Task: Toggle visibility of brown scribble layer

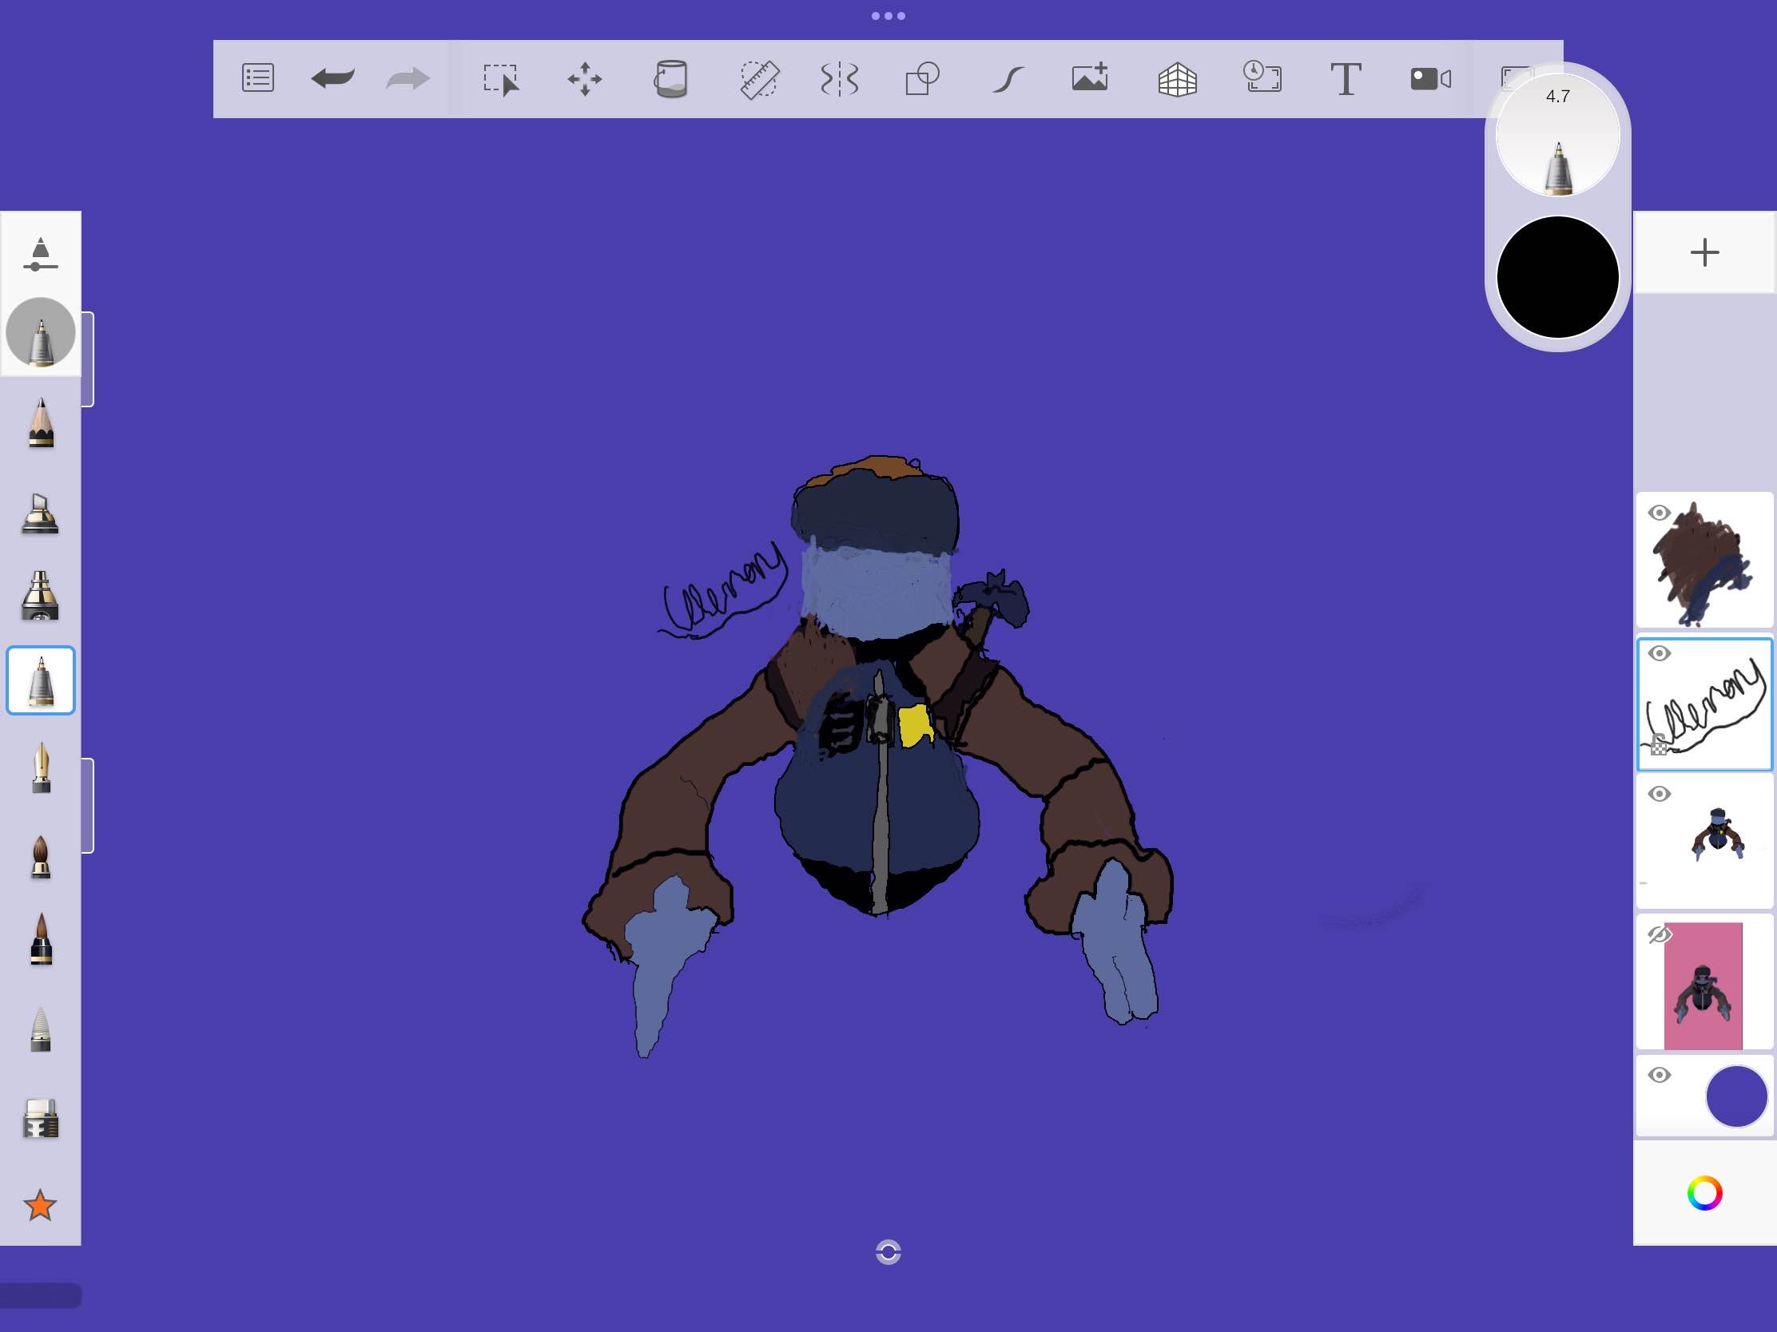Action: (x=1660, y=513)
